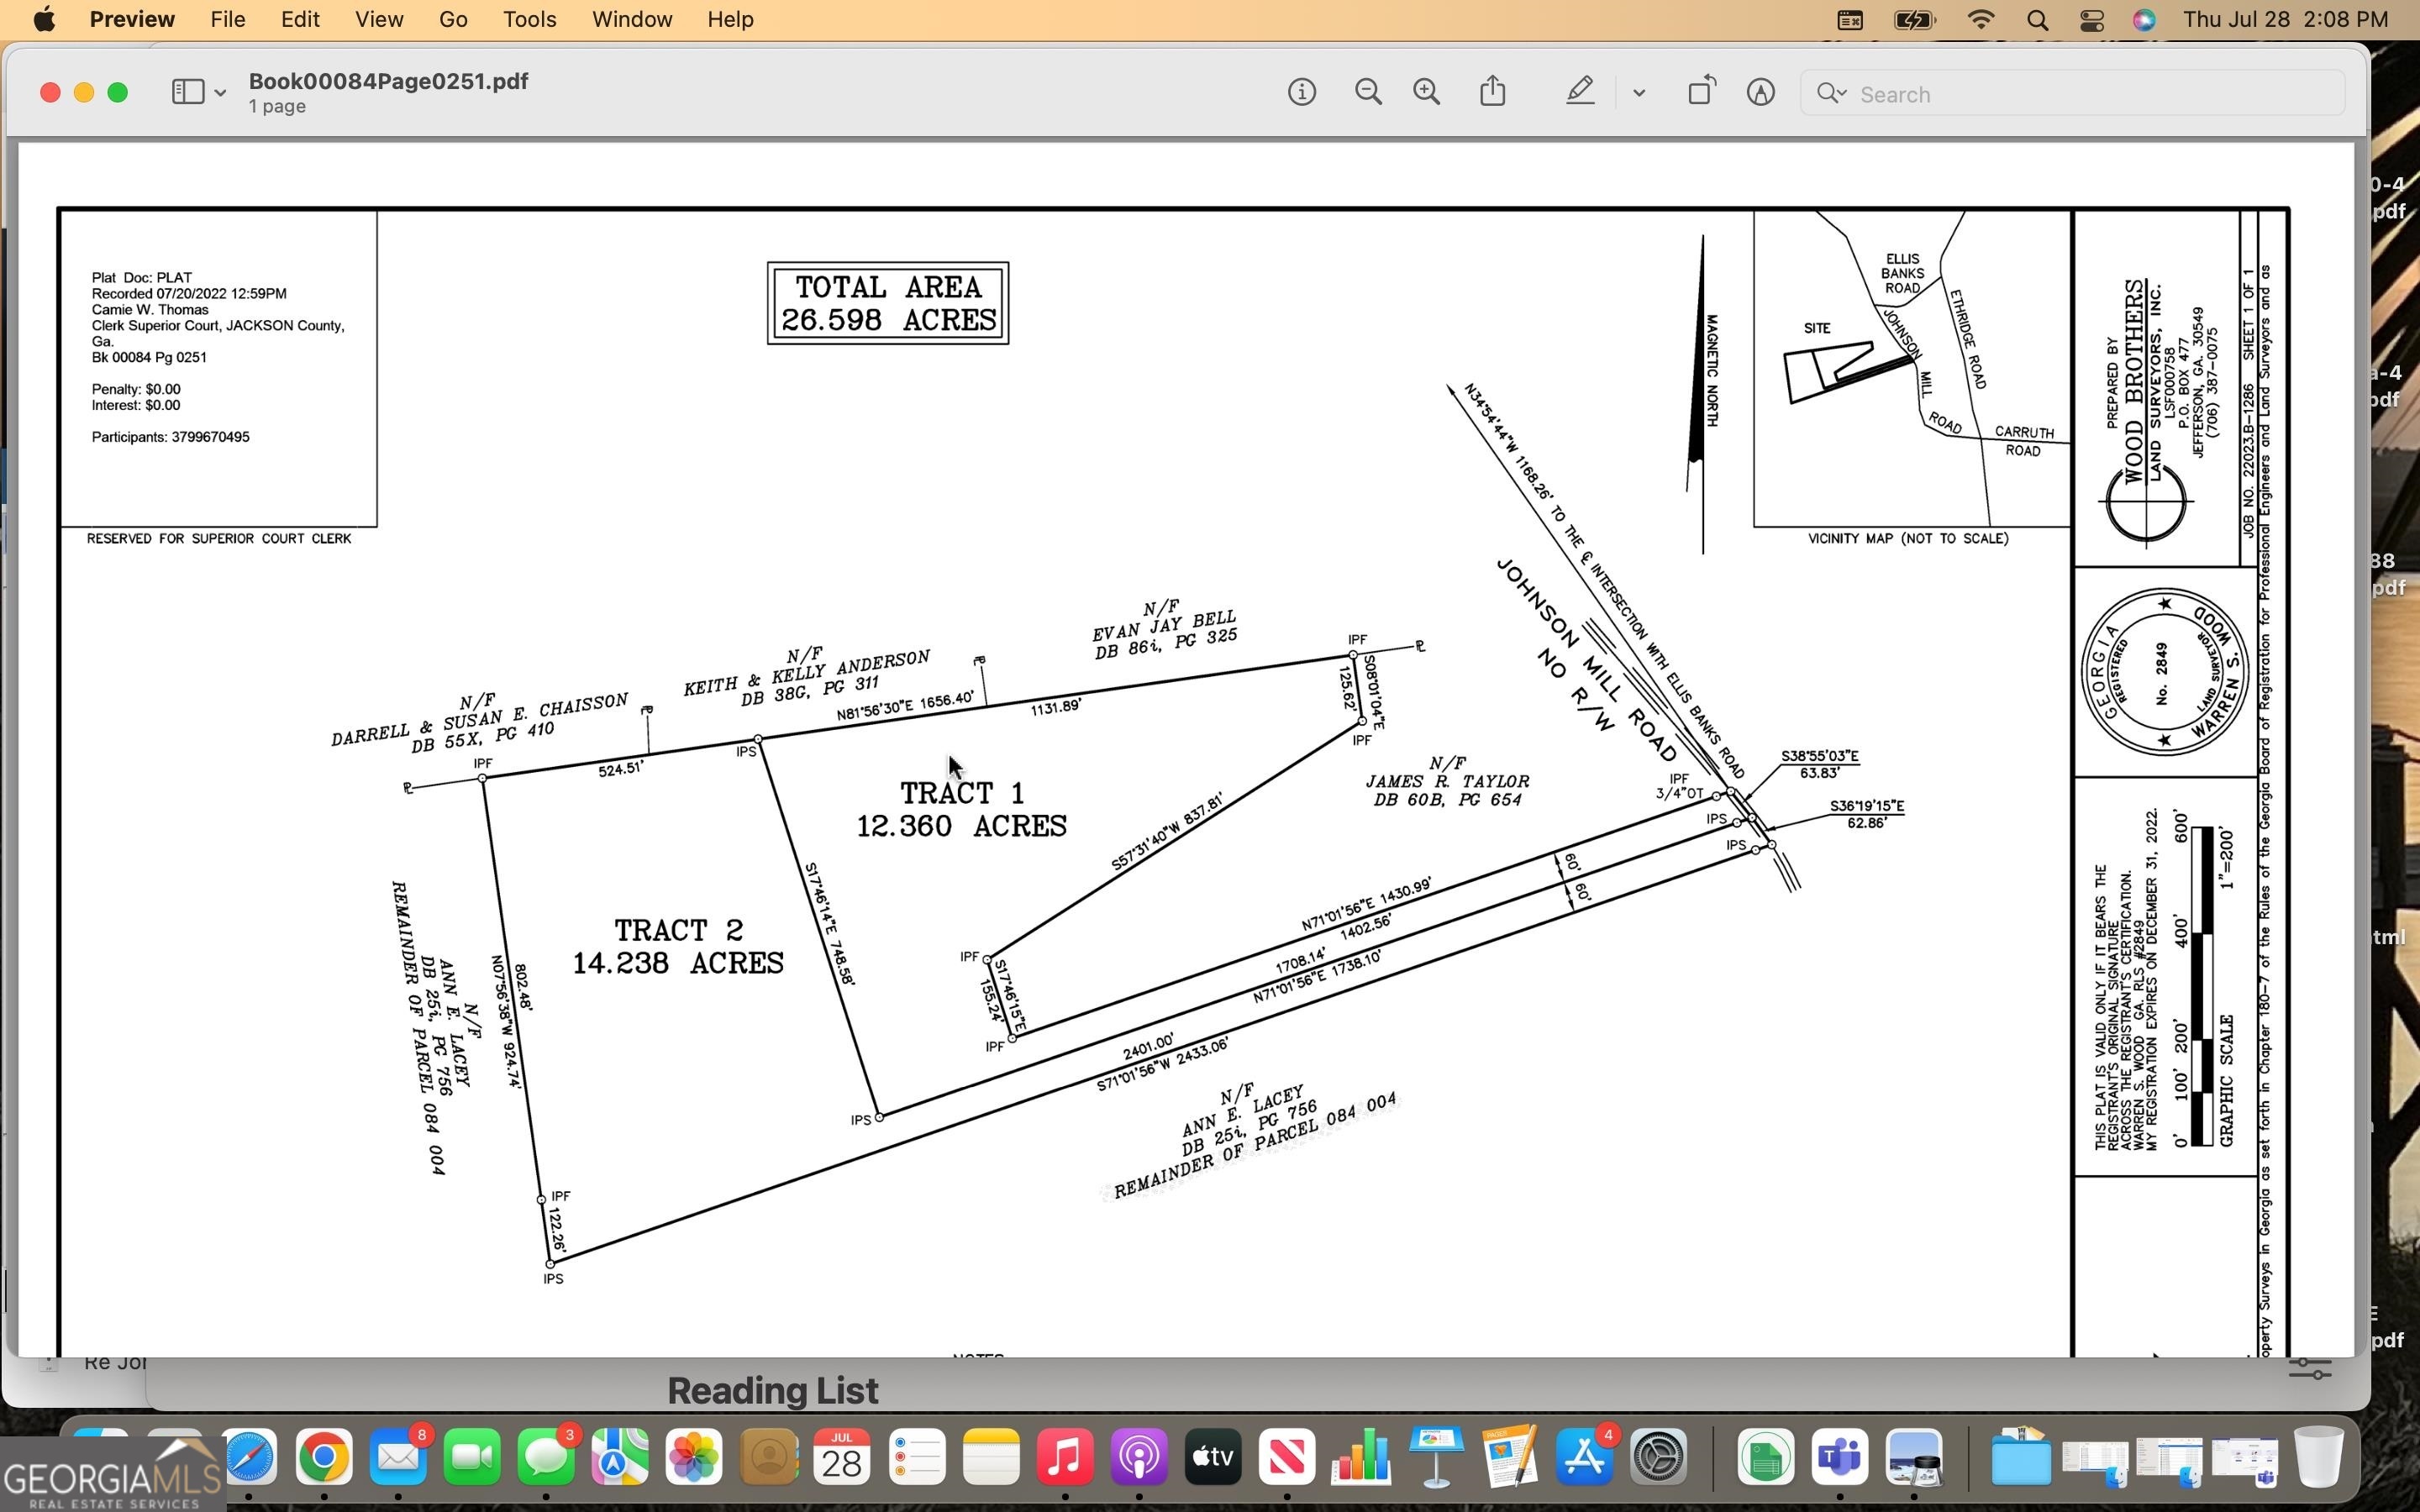Show the Markup toolbar icon
The image size is (2420, 1512).
1760,93
